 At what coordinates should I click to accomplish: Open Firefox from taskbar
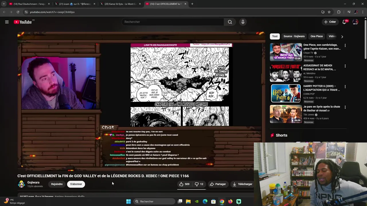tap(230, 201)
